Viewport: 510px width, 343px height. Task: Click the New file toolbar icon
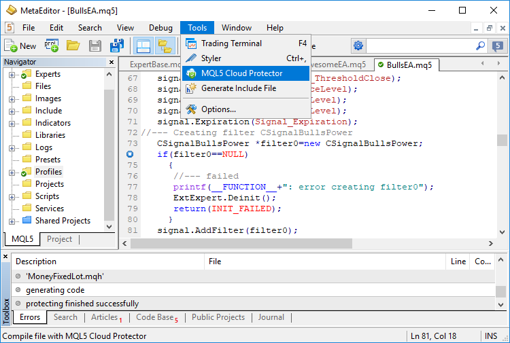10,46
